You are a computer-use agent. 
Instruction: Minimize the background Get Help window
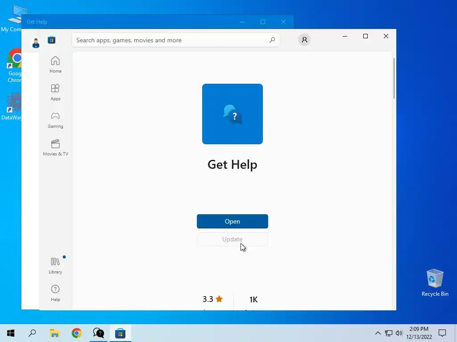242,22
